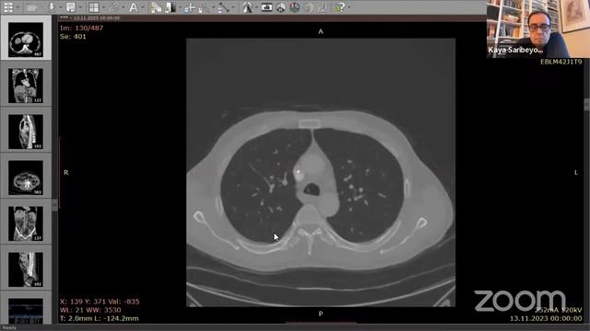Select fourth thumbnail, axial abdomen series
The image size is (590, 331).
(26, 177)
